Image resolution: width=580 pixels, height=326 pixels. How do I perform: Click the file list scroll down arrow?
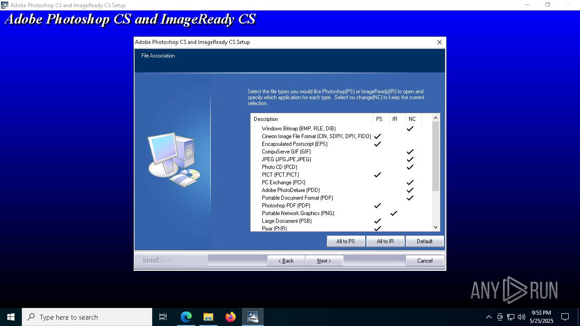[435, 227]
